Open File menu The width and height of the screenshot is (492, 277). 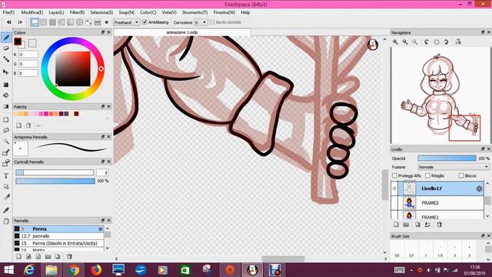8,12
